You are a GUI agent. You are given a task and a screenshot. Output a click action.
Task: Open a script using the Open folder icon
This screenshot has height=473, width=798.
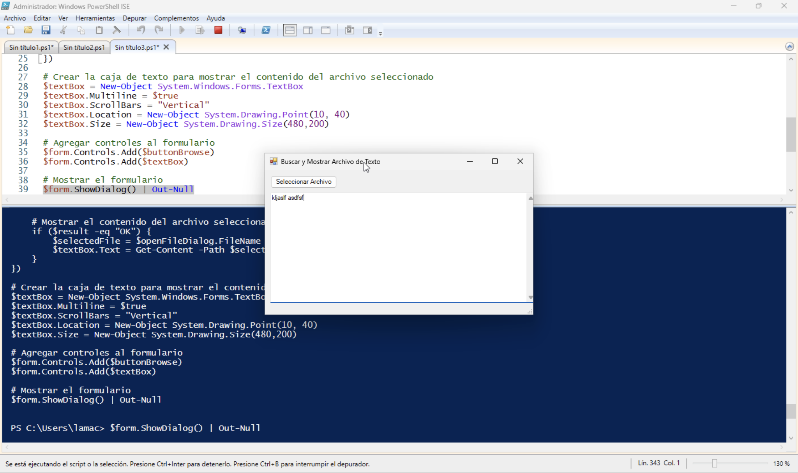pos(28,30)
